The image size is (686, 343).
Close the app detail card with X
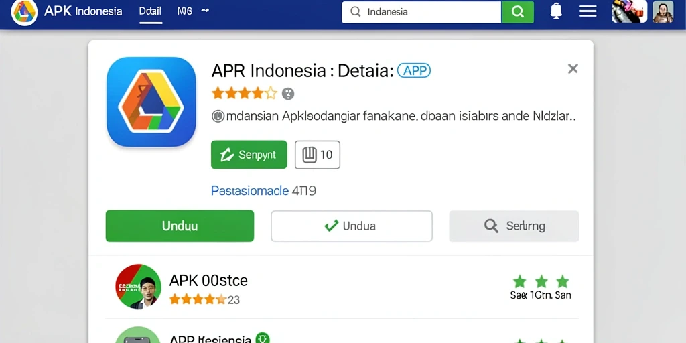573,69
